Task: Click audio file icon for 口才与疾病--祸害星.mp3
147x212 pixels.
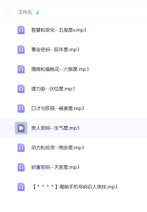Action: [21, 108]
